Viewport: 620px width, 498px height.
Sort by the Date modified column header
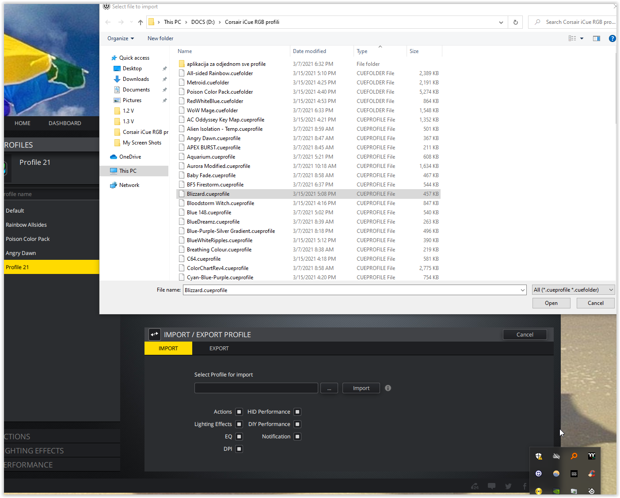click(x=322, y=51)
